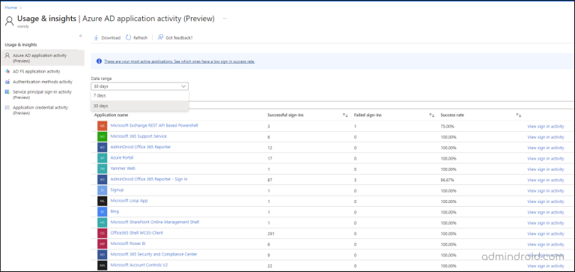This screenshot has width=575, height=272.
Task: Click the 87 successful sign-ins value
Action: (270, 181)
